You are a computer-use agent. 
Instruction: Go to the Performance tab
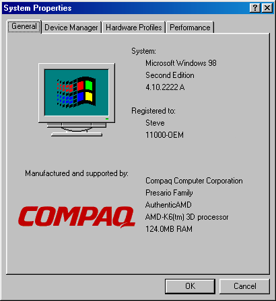tap(190, 28)
